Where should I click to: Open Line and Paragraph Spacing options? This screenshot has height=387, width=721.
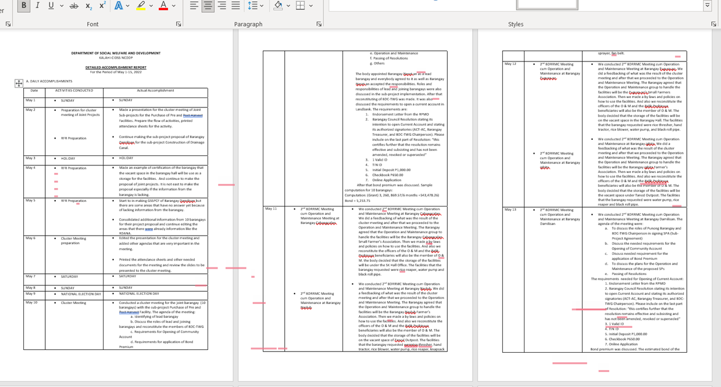pyautogui.click(x=255, y=5)
